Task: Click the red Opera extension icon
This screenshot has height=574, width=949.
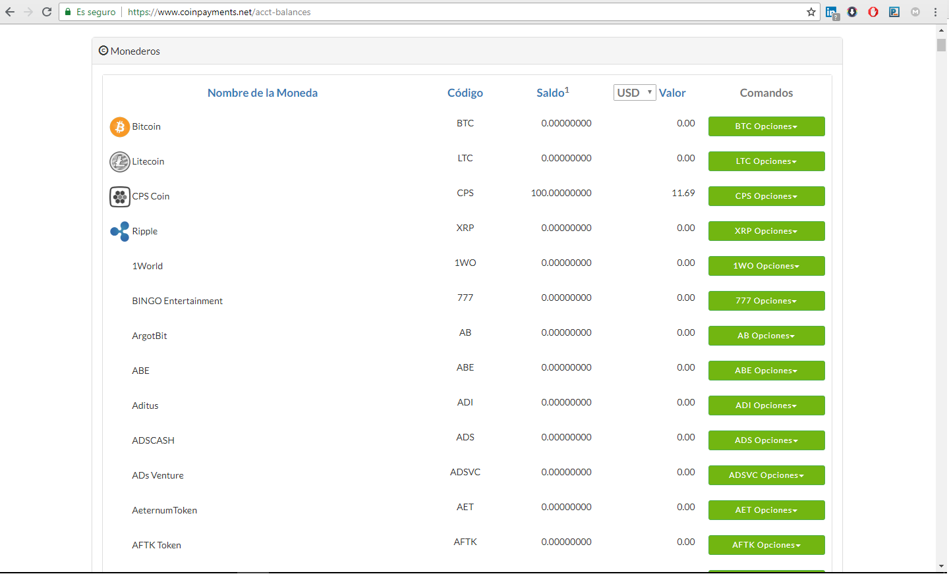Action: click(873, 12)
